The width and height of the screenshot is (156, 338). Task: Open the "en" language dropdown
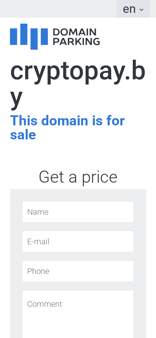133,9
